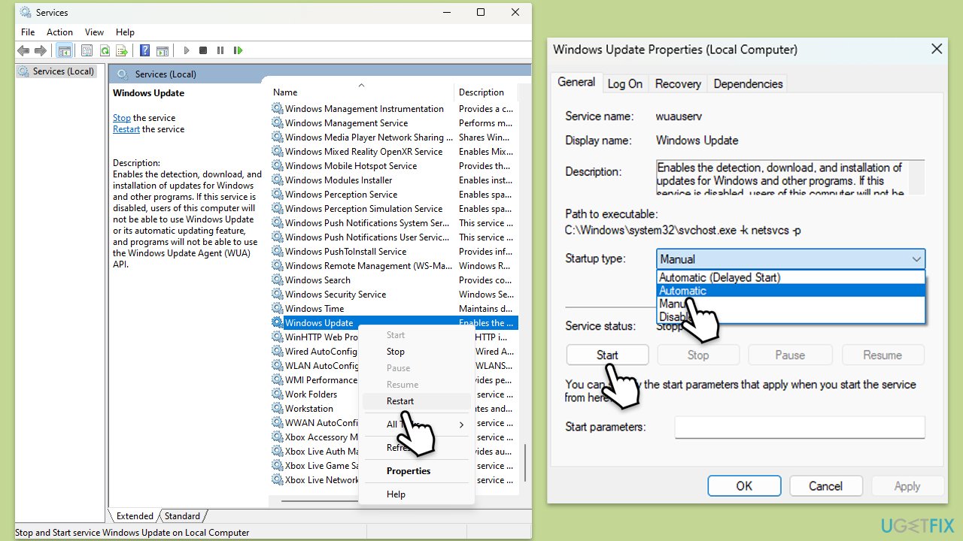Viewport: 963px width, 541px height.
Task: Click Cancel in Windows Update Properties
Action: click(825, 486)
